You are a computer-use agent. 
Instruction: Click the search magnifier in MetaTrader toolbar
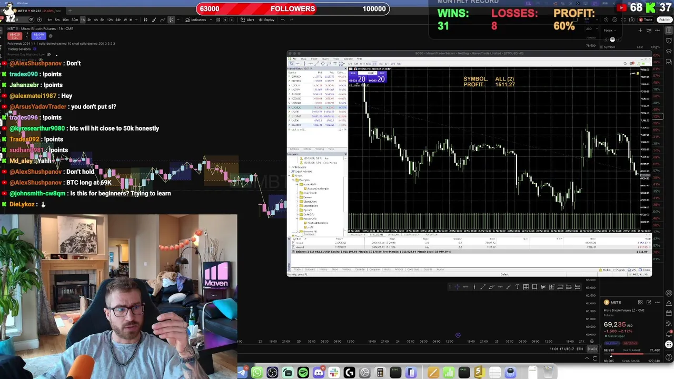625,64
